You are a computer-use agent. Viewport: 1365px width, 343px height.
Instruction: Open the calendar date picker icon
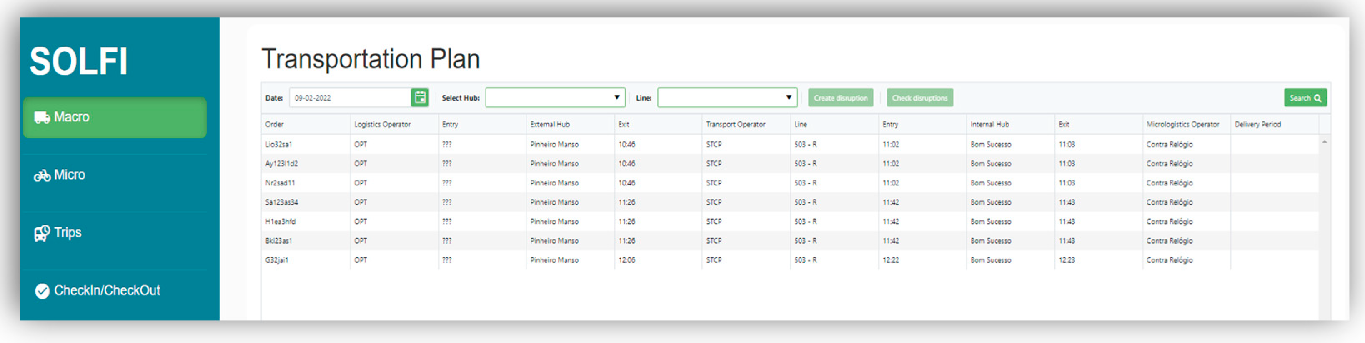420,98
